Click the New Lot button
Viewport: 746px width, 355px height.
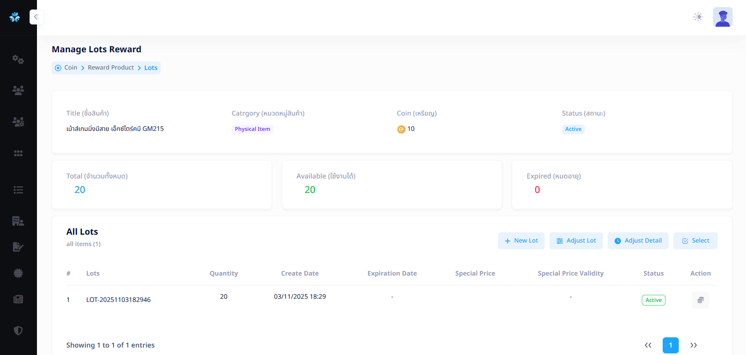tap(521, 241)
